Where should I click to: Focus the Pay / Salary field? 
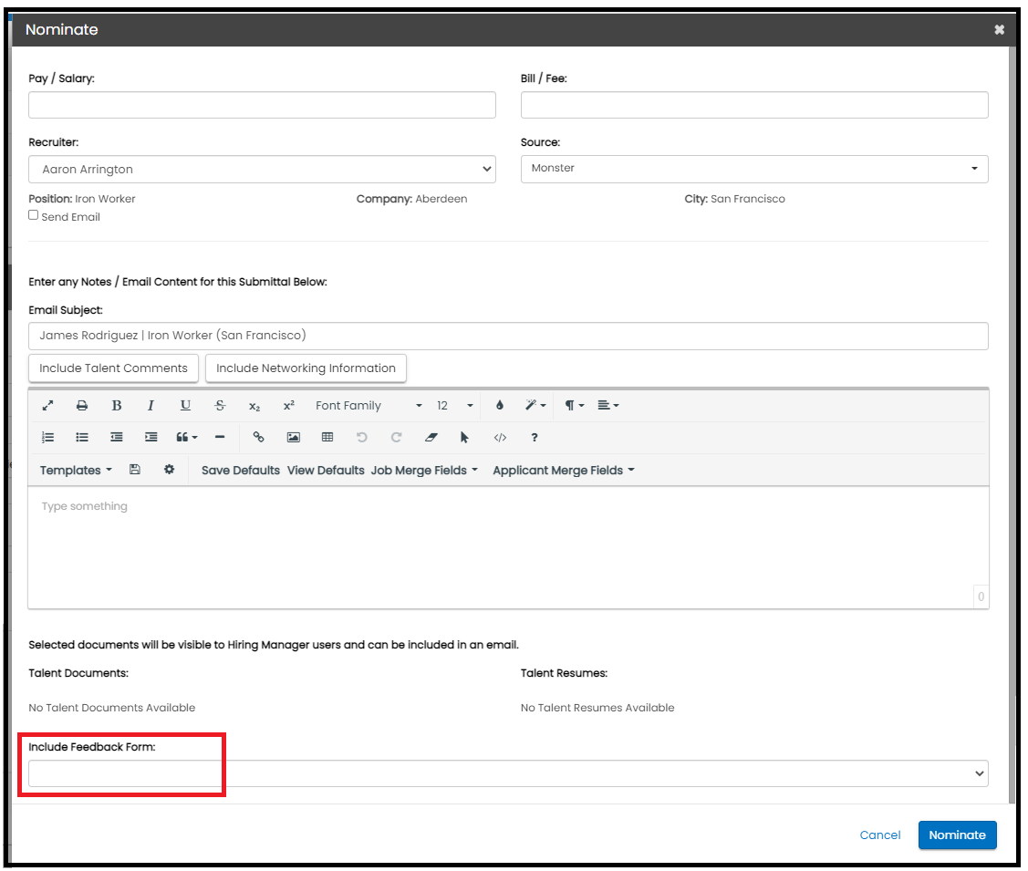tap(263, 105)
